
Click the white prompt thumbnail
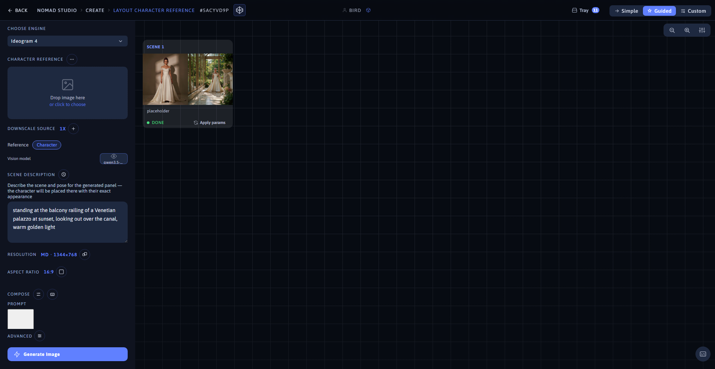point(21,319)
